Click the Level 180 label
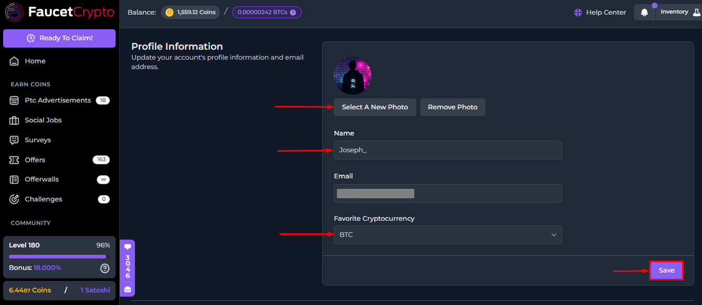 [x=24, y=245]
